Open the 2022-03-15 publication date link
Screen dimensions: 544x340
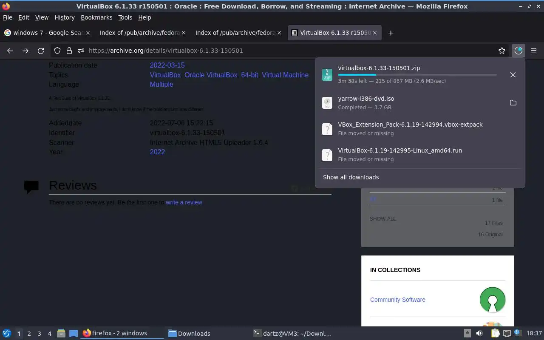click(x=167, y=65)
